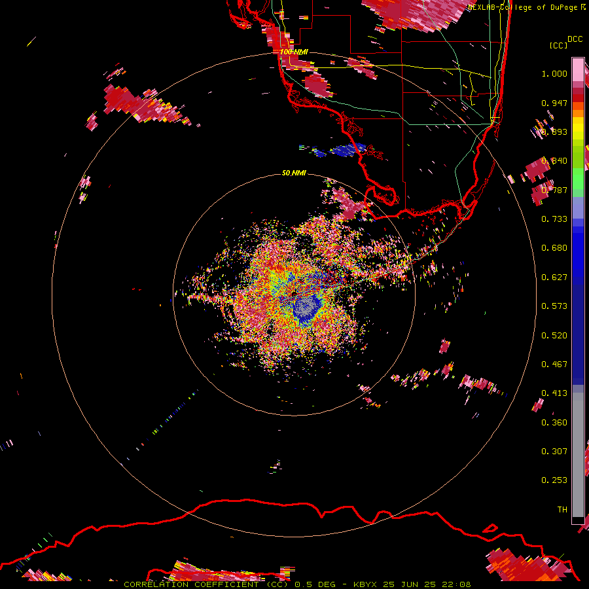Click the 0.787 scale value

[x=554, y=190]
